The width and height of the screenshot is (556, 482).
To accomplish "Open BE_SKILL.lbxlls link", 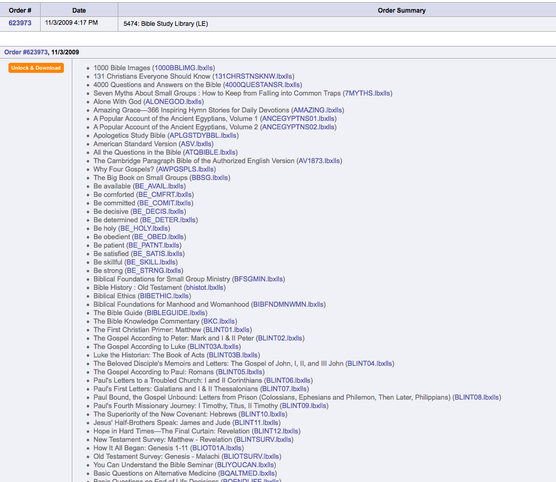I will (150, 262).
